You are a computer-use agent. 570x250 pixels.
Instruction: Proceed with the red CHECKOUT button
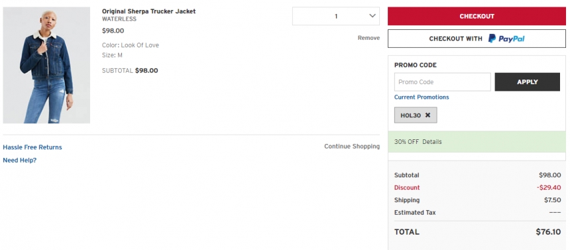(477, 17)
